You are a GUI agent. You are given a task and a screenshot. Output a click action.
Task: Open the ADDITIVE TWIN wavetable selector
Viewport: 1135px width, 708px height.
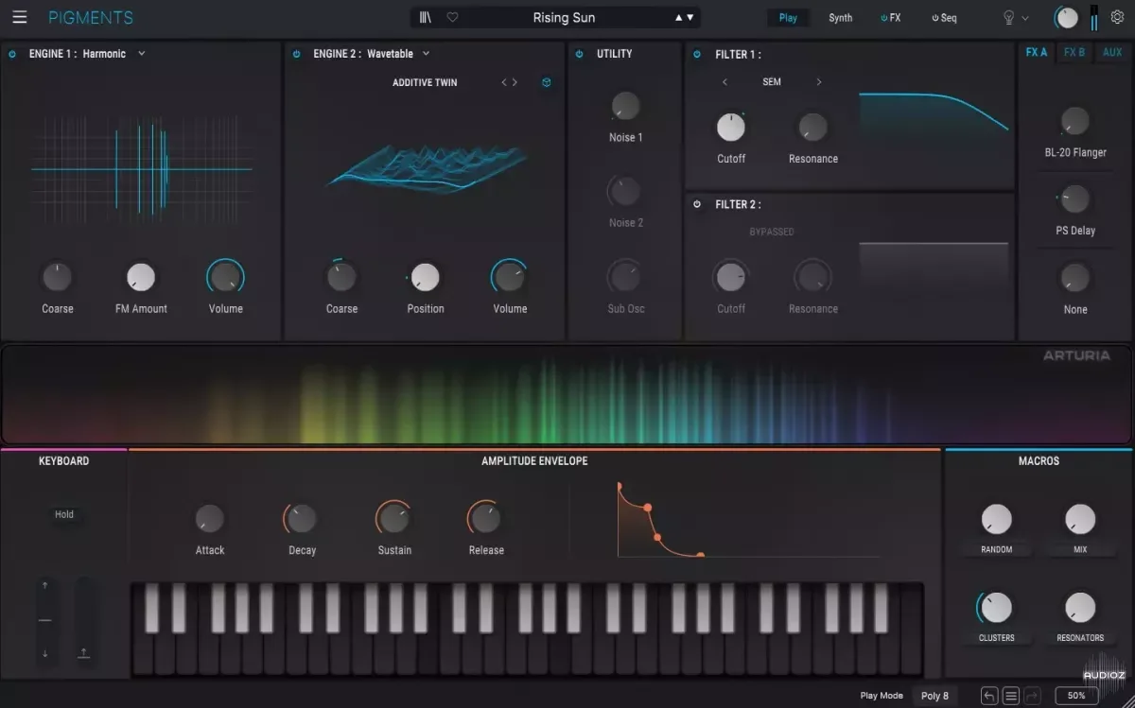coord(425,82)
